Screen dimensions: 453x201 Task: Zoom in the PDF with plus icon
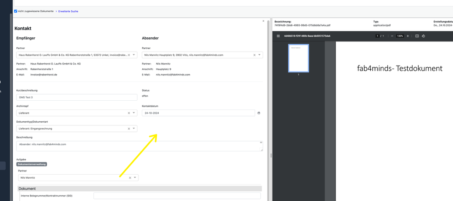point(408,36)
